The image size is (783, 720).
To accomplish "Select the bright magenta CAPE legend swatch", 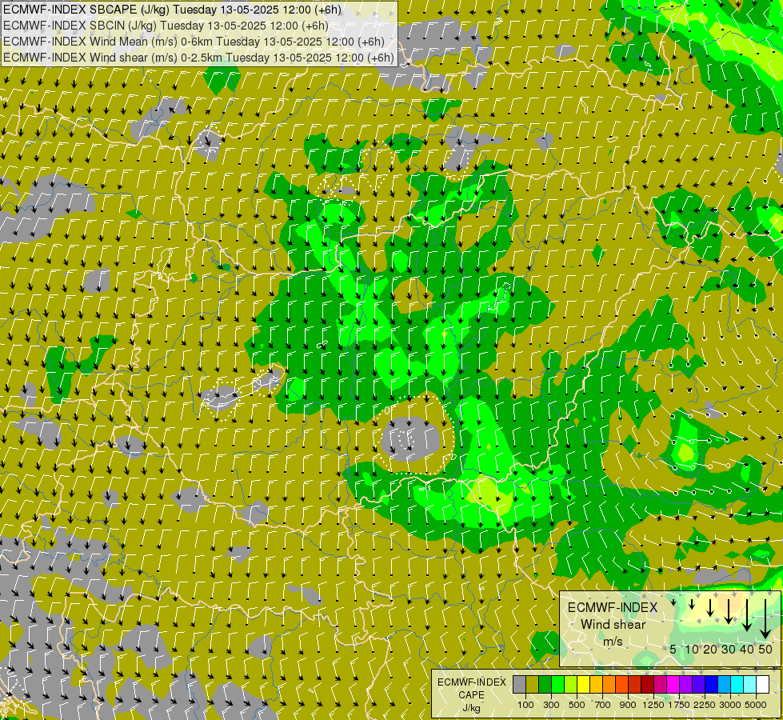I will coord(673,685).
